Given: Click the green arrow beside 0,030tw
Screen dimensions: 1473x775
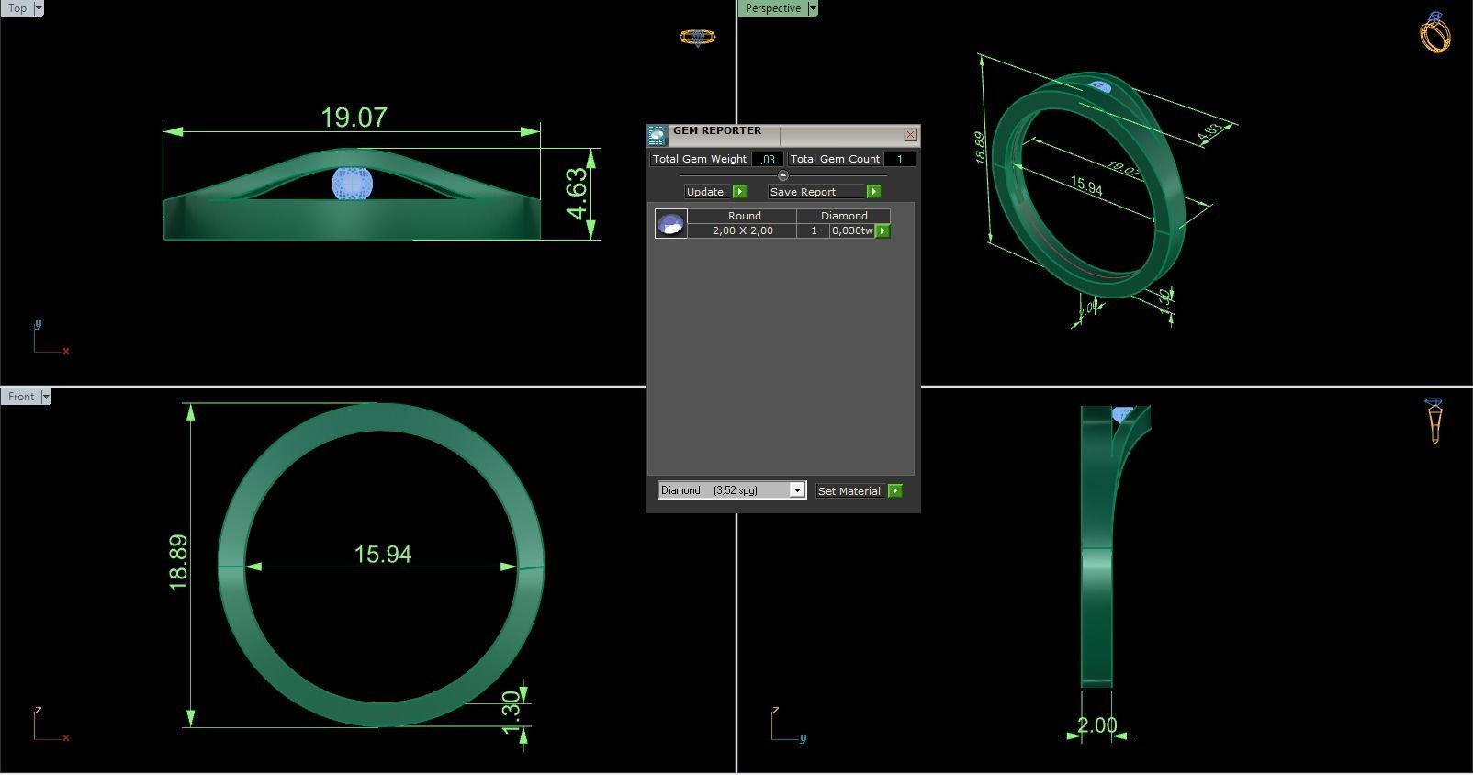Looking at the screenshot, I should 883,230.
